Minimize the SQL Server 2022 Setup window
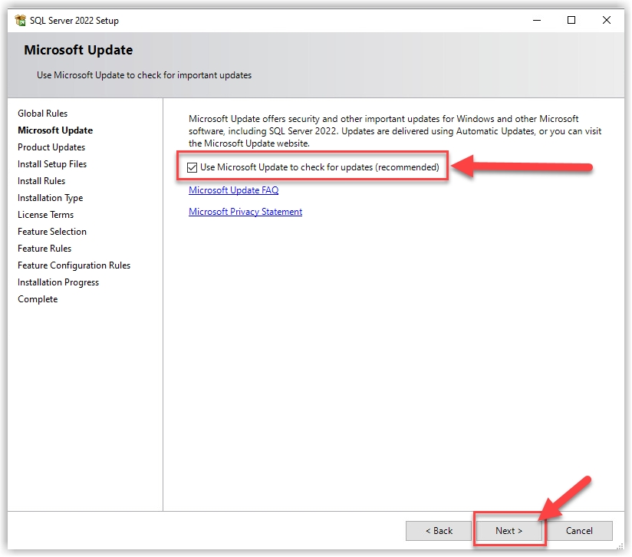This screenshot has width=632, height=557. click(536, 20)
